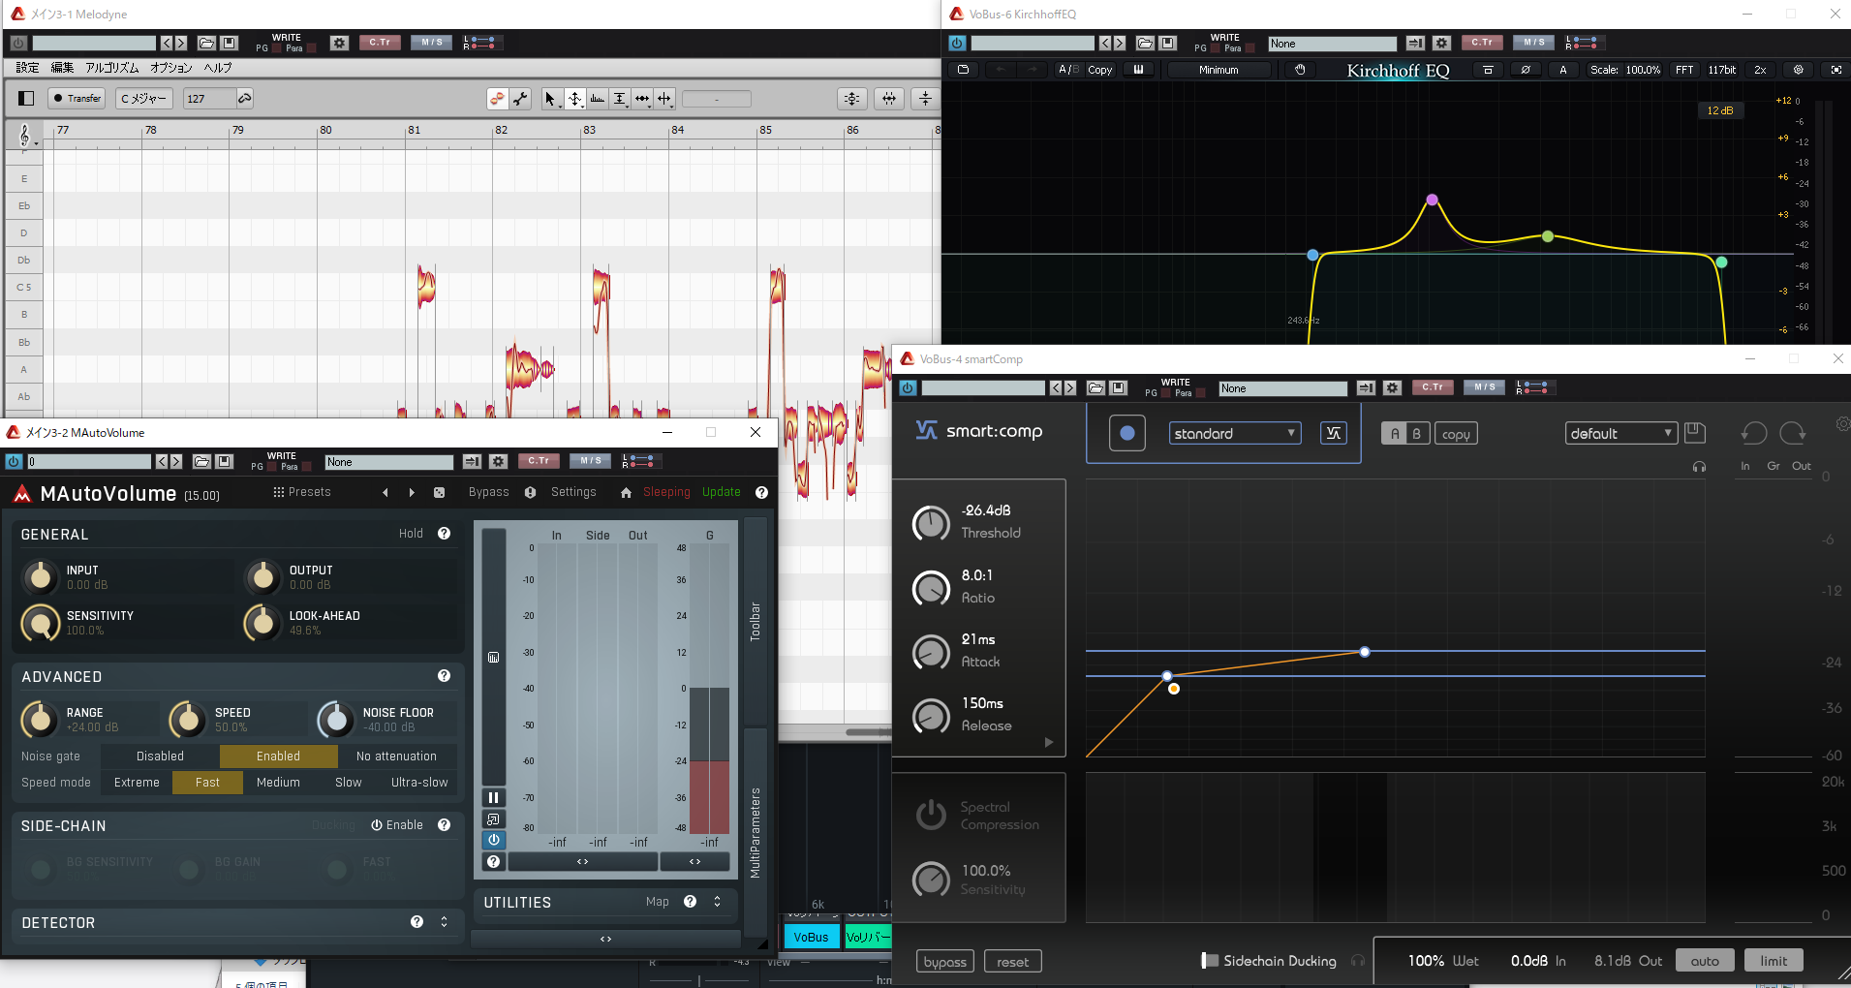Image resolution: width=1851 pixels, height=988 pixels.
Task: Click Kirchhoff EQ Copy button
Action: 1100,70
